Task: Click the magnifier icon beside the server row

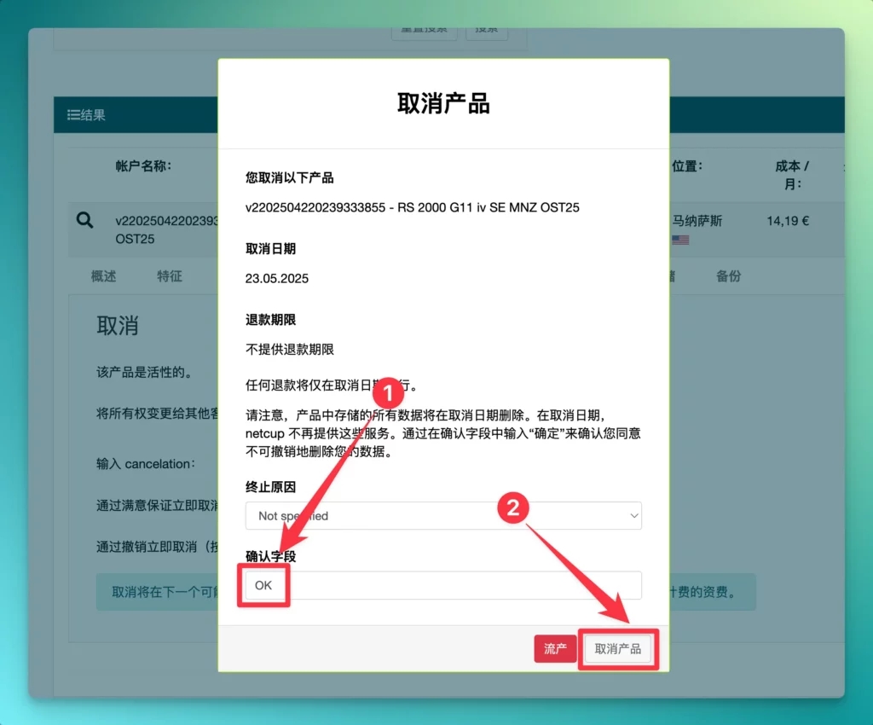Action: pos(84,219)
